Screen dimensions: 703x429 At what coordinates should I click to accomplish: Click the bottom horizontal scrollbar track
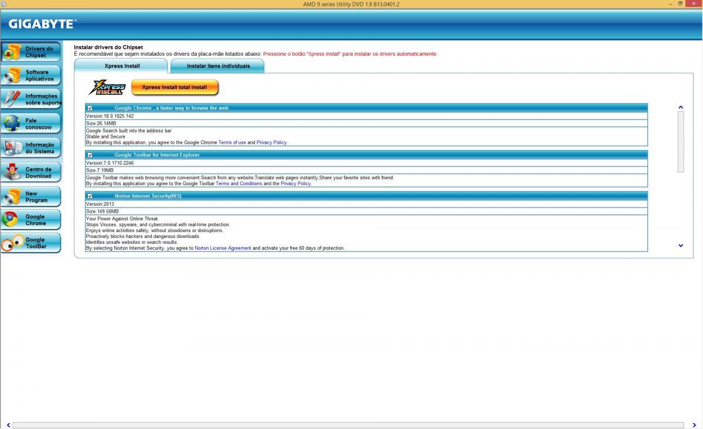pos(348,425)
